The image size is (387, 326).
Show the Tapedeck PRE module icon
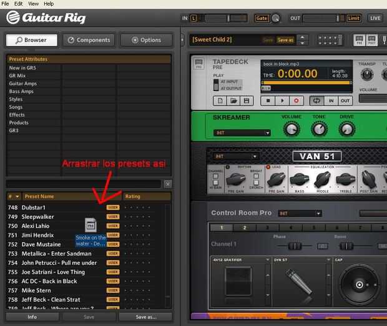pos(359,40)
